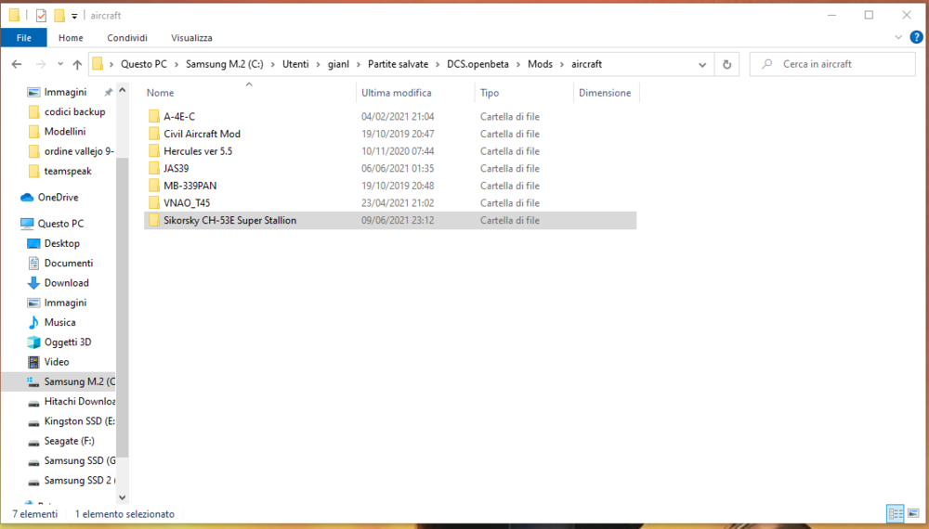
Task: Open codici backup in navigation pane
Action: pos(74,112)
